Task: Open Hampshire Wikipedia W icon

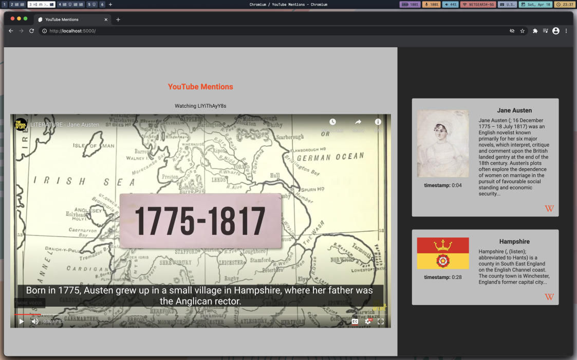Action: [x=549, y=297]
